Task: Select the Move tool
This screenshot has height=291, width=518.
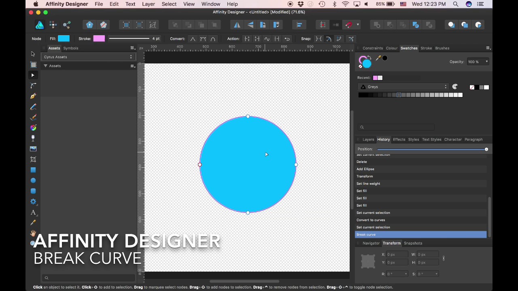Action: point(33,54)
